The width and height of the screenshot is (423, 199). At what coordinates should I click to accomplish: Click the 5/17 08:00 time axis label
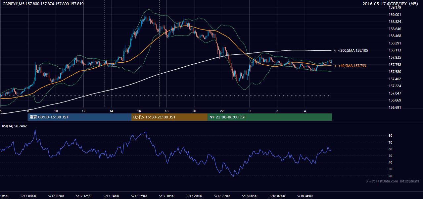tap(28, 196)
